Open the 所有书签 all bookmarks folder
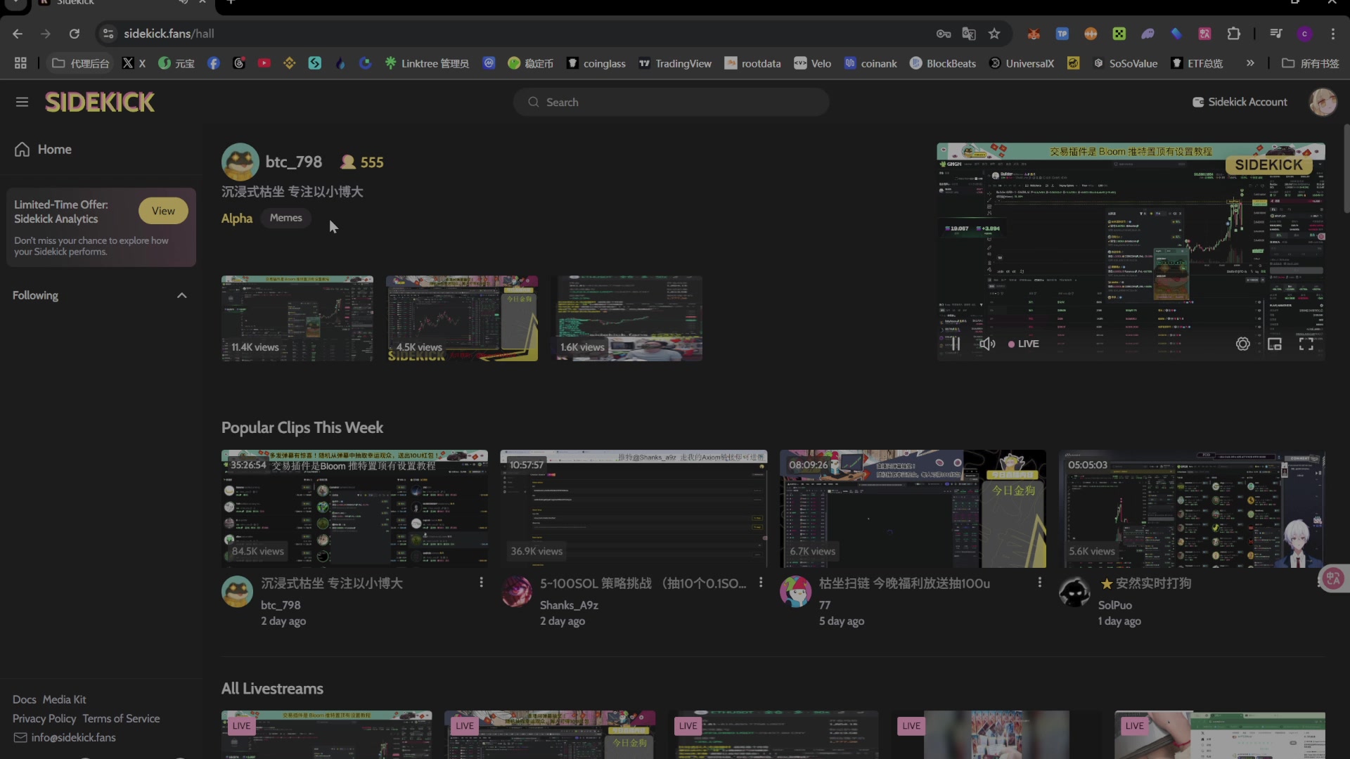This screenshot has width=1350, height=759. 1311,63
